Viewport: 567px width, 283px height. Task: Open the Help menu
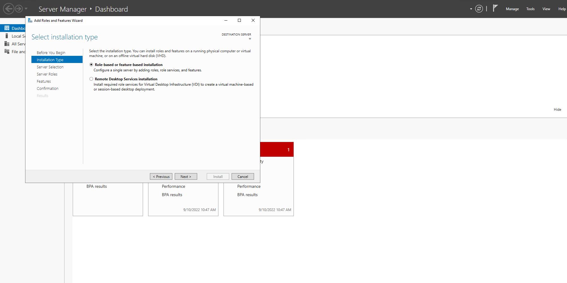point(562,9)
